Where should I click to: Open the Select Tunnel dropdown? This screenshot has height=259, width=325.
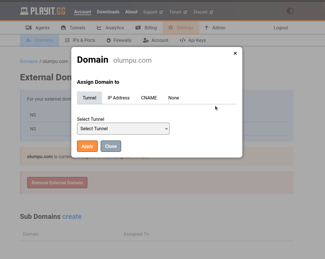(x=123, y=129)
